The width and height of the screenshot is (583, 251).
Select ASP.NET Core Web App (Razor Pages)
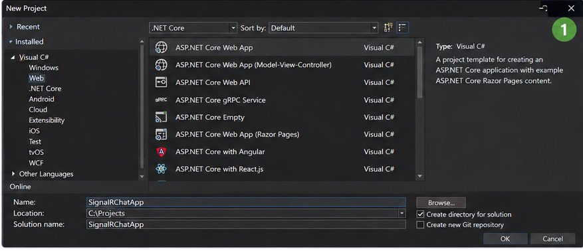coord(283,134)
